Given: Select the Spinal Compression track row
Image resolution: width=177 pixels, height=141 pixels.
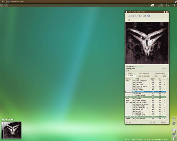Looking at the screenshot, I should point(146,81).
